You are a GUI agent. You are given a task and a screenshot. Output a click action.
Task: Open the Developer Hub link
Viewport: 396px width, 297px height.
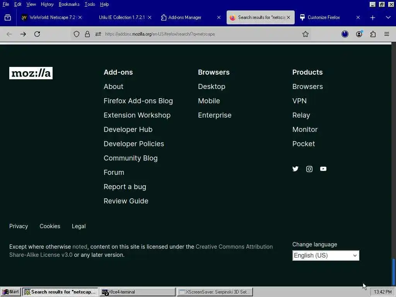(x=128, y=130)
